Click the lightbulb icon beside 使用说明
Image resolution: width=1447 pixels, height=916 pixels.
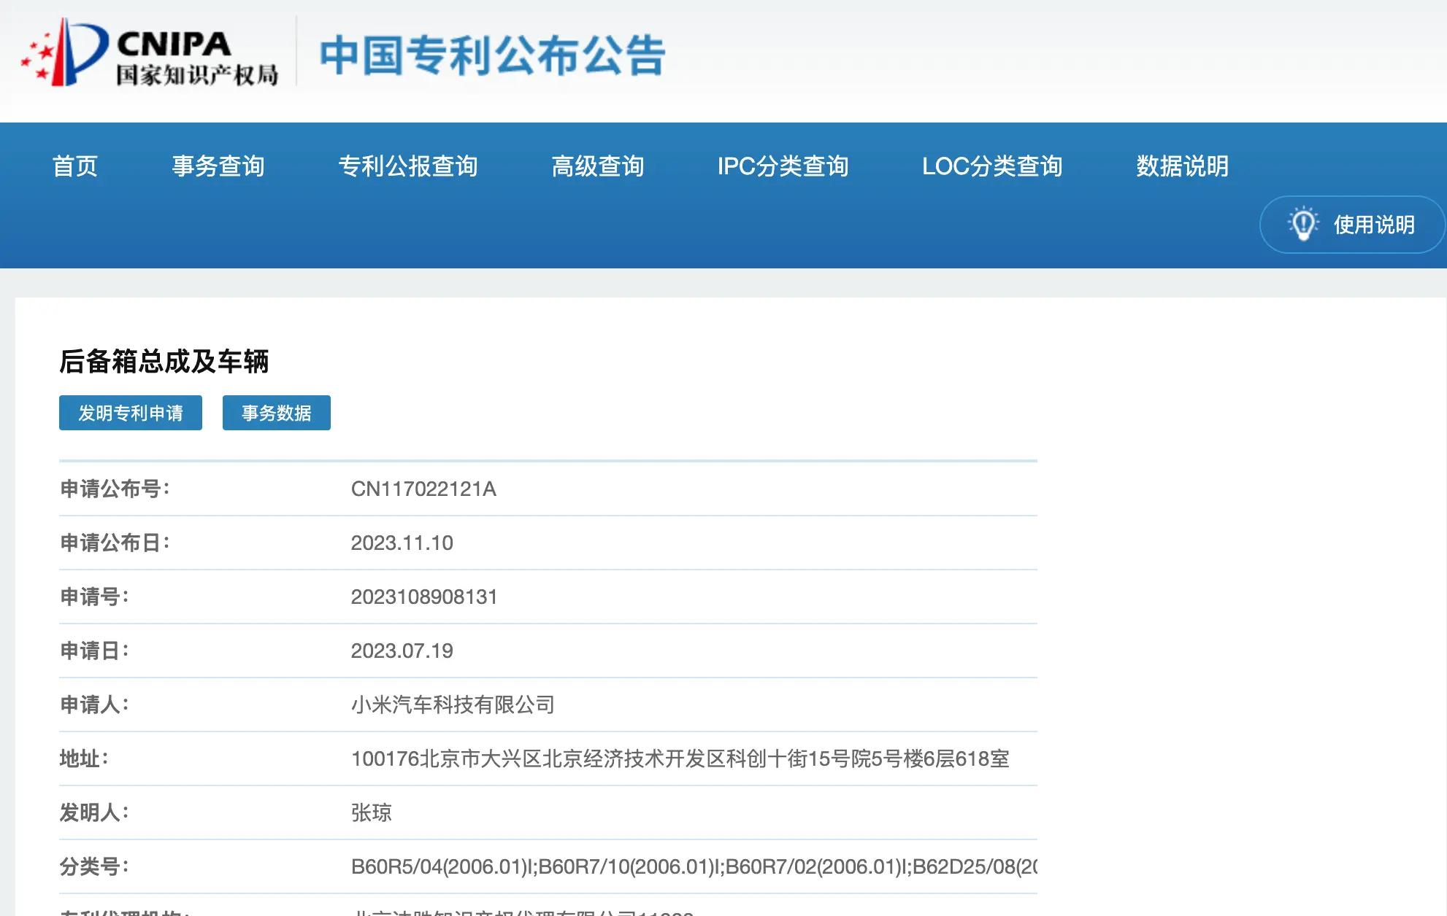1303,224
